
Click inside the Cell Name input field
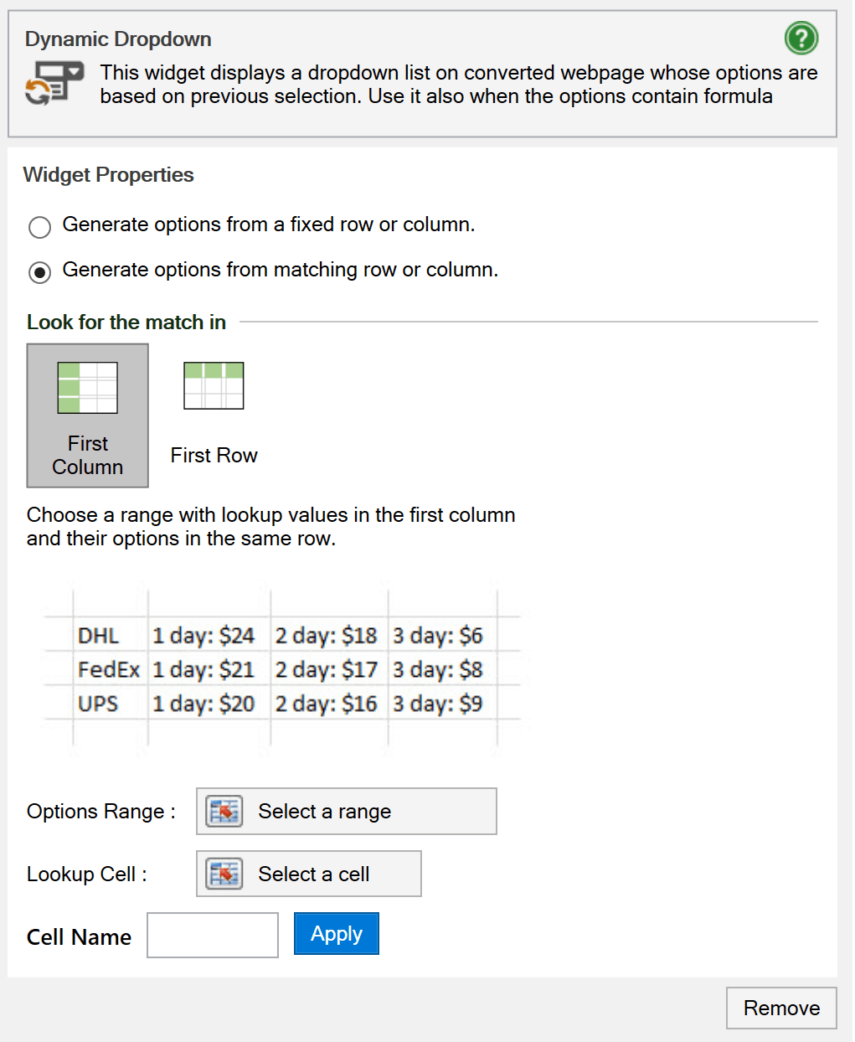212,935
